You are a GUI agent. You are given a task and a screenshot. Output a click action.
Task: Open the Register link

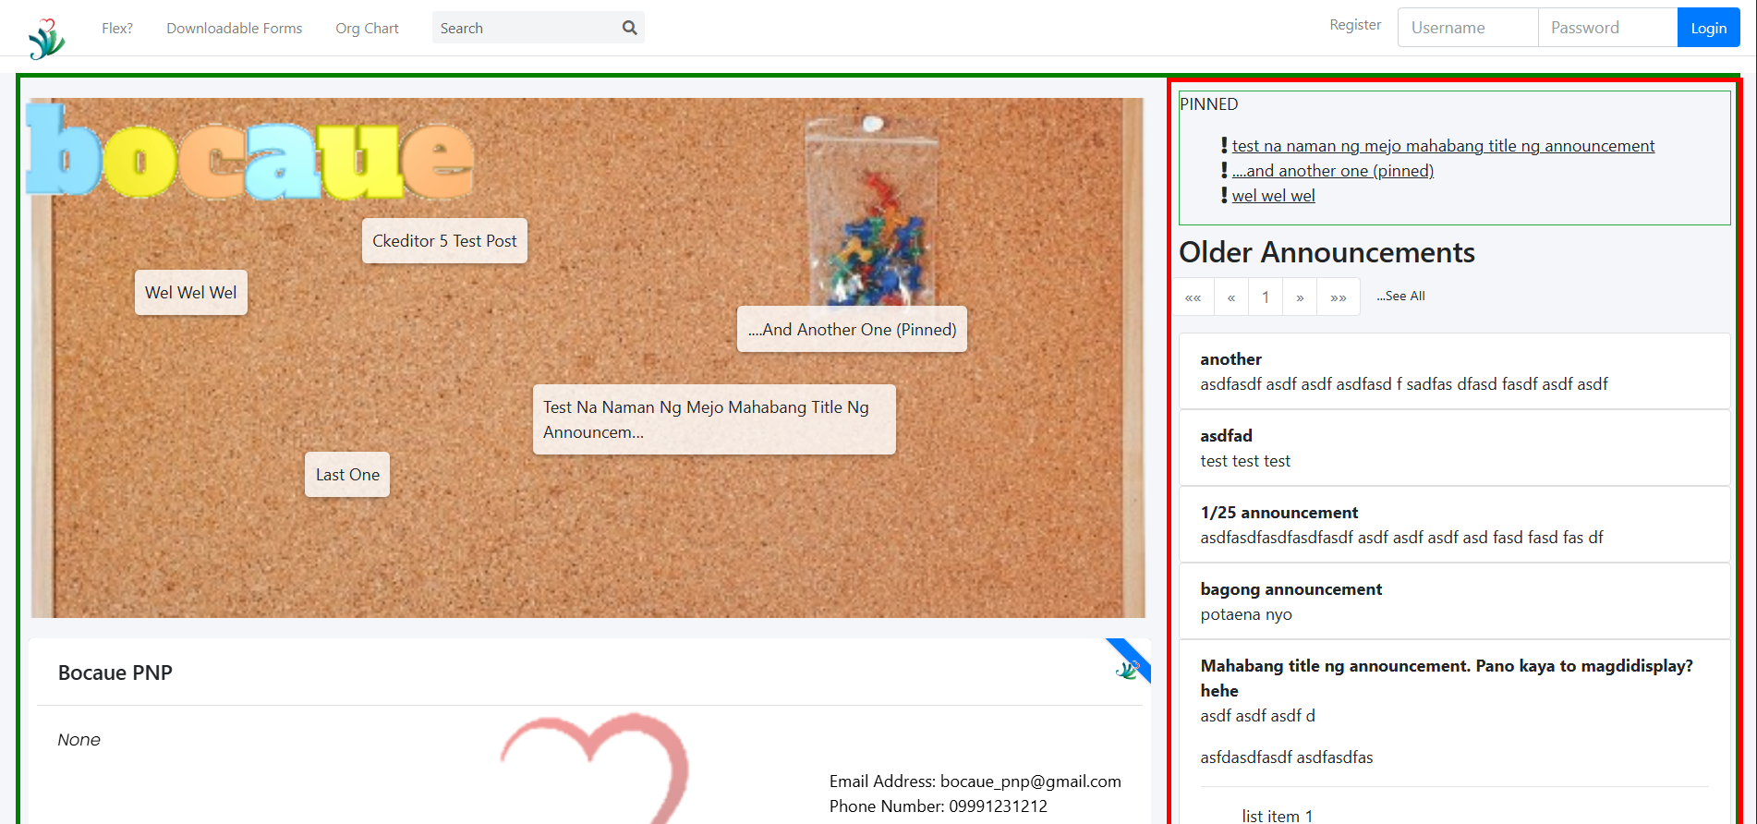[x=1355, y=25]
